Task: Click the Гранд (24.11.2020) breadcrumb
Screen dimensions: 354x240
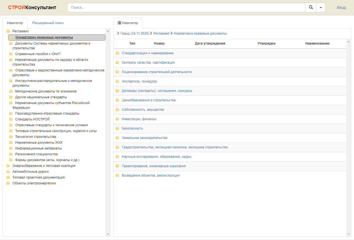Action: pos(135,33)
